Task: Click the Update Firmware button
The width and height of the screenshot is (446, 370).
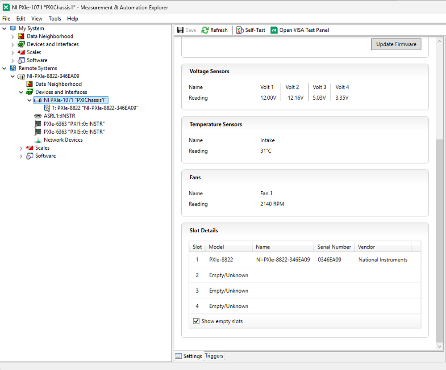Action: tap(396, 44)
